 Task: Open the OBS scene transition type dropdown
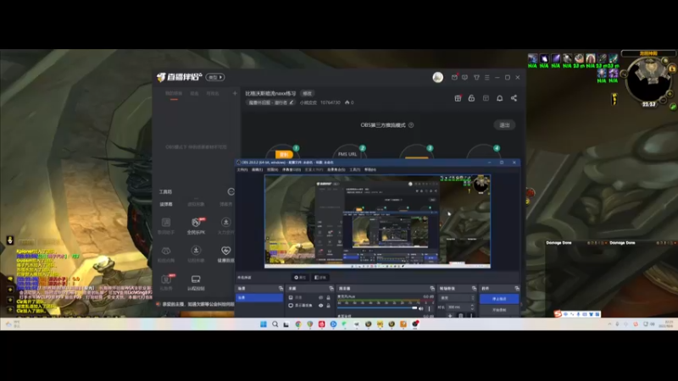click(457, 298)
